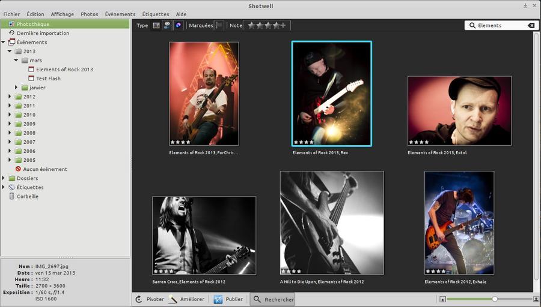The width and height of the screenshot is (541, 307).
Task: Toggle the video type filter icon
Action: [167, 25]
